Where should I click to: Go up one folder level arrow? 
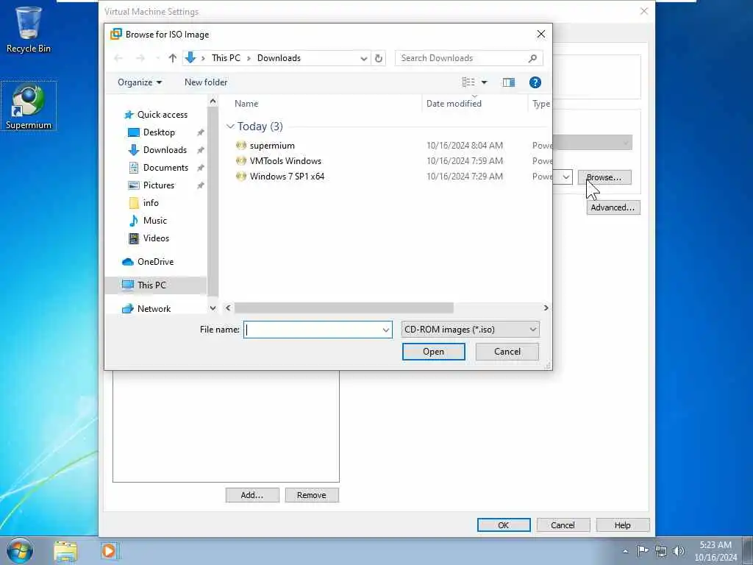(x=172, y=58)
